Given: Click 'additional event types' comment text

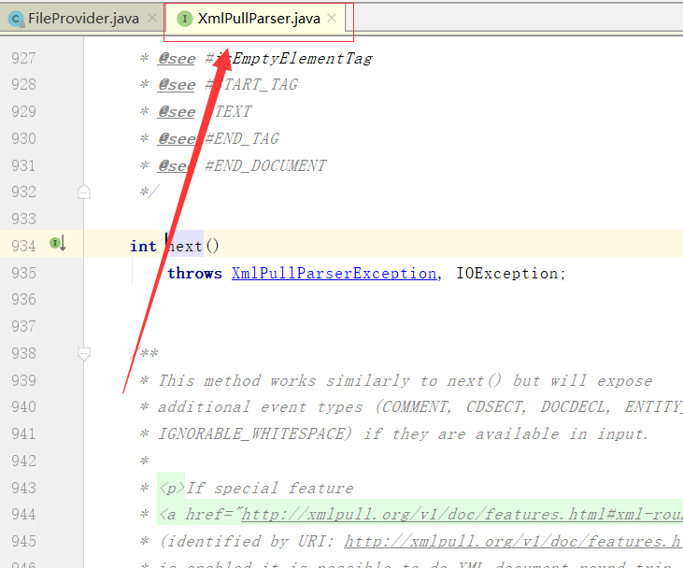Looking at the screenshot, I should coord(260,407).
